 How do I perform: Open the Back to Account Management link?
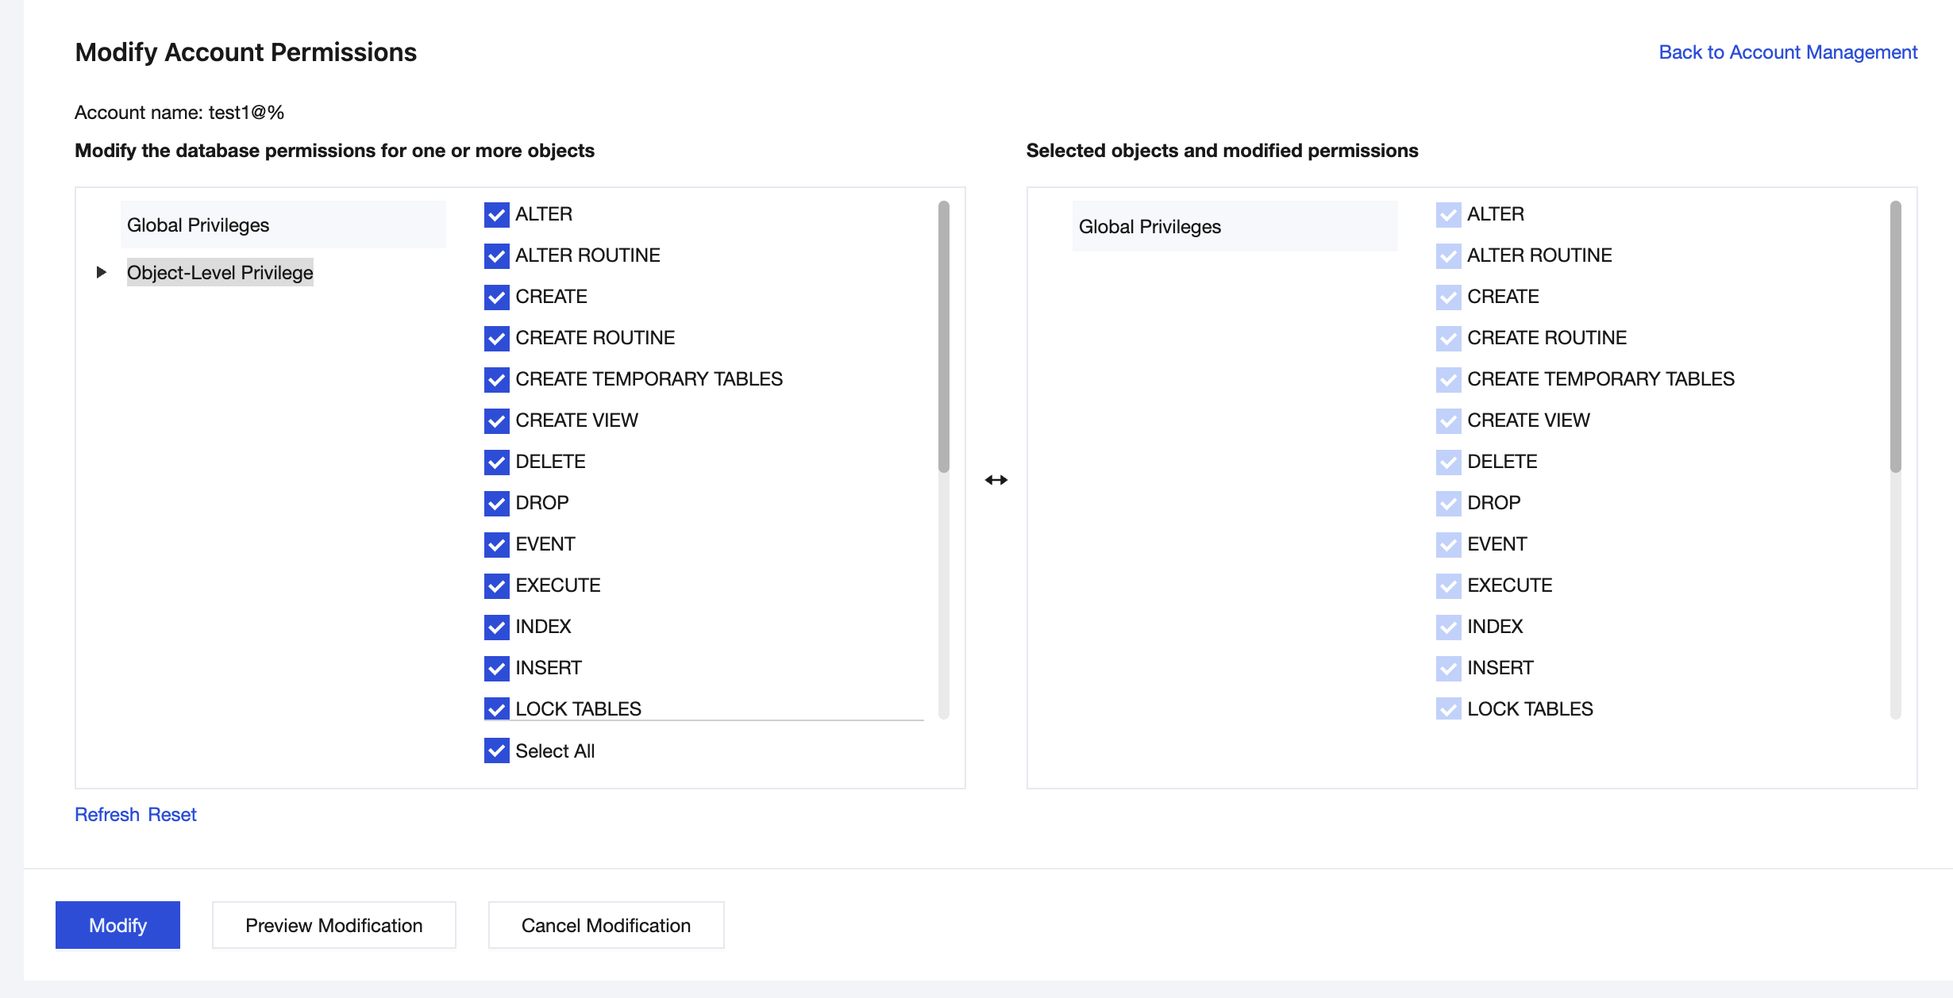coord(1788,52)
